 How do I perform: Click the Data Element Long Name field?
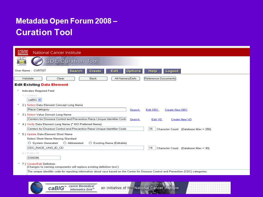tap(85, 129)
